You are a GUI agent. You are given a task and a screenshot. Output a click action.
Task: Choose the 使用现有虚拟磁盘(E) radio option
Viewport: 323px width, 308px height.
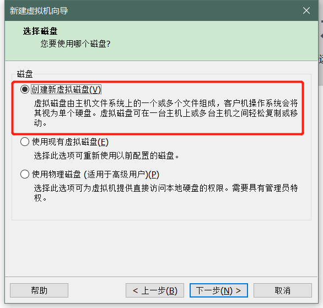[x=25, y=142]
